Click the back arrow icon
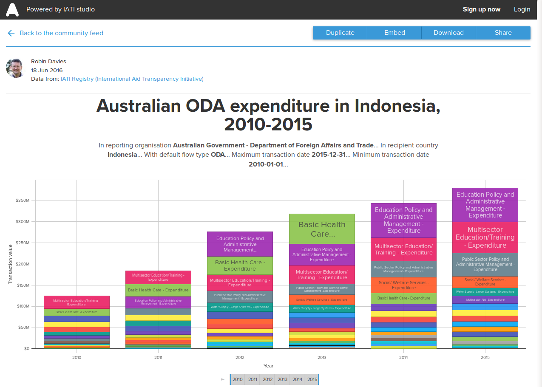This screenshot has width=542, height=387. point(11,33)
